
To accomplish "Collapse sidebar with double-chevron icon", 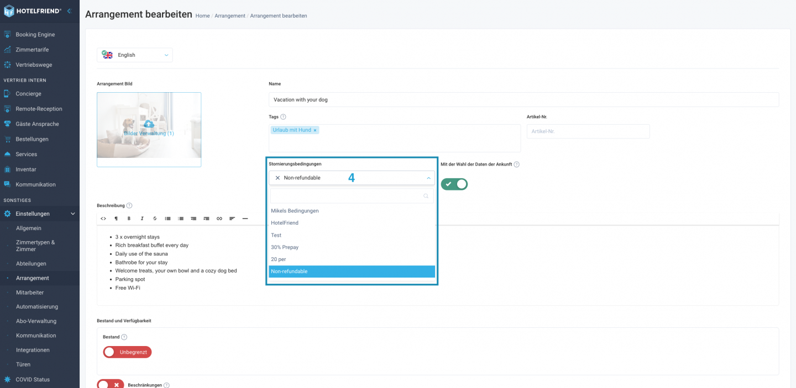I will [x=69, y=10].
